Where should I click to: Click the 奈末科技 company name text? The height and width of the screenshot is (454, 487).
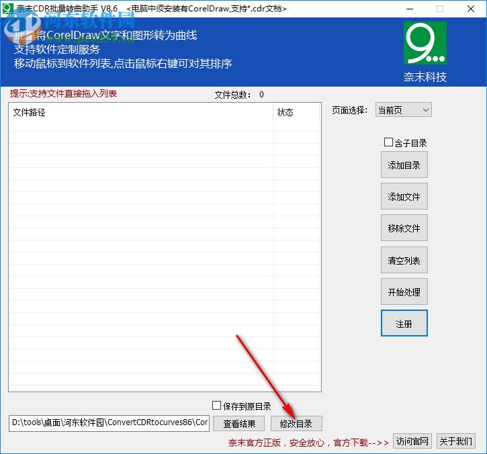tap(425, 77)
